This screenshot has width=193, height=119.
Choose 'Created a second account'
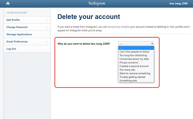tap(134, 66)
